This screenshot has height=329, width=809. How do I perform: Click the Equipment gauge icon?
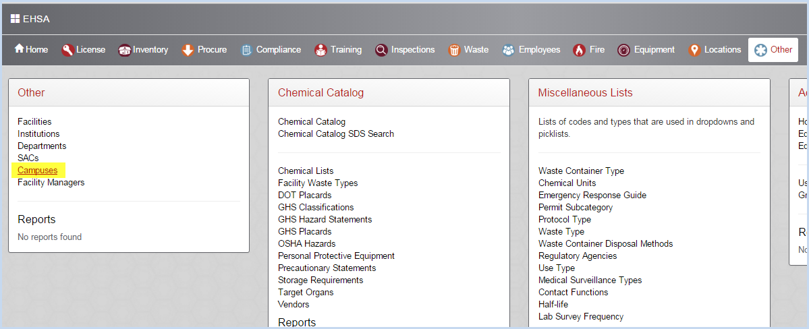(x=623, y=50)
